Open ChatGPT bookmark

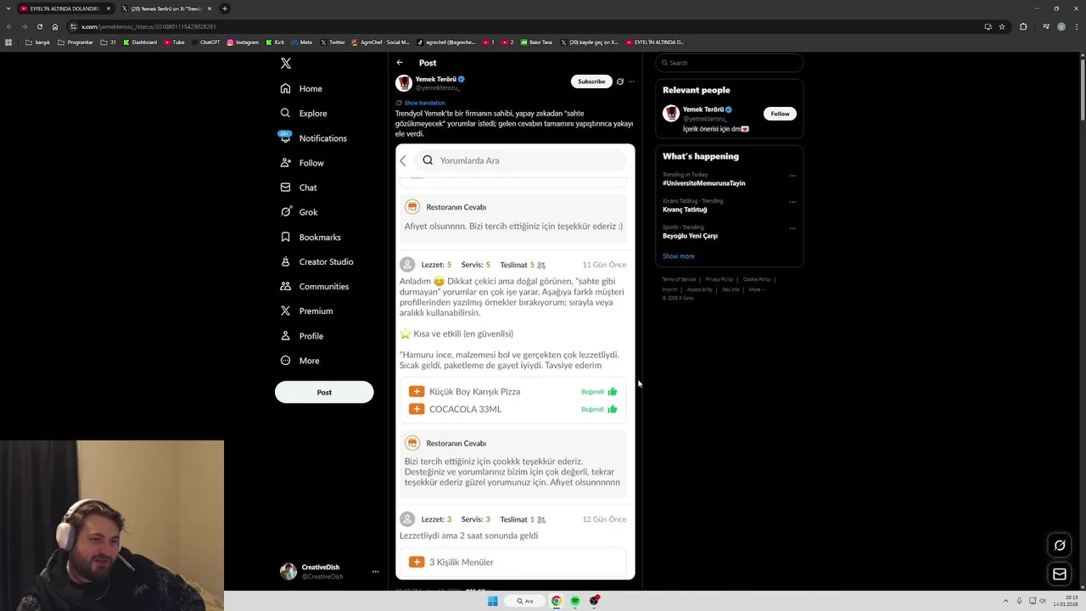[x=206, y=42]
